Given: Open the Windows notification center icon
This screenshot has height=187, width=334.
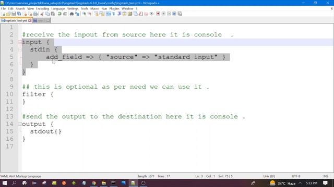Looking at the screenshot, I should pos(325,183).
